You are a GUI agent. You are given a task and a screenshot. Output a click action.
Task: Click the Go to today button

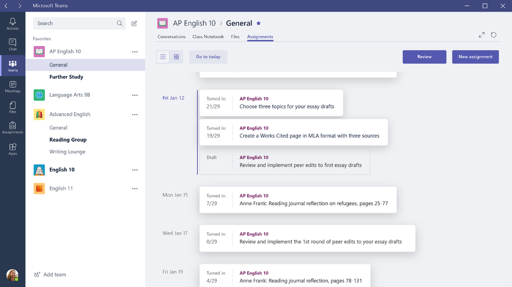coord(208,57)
